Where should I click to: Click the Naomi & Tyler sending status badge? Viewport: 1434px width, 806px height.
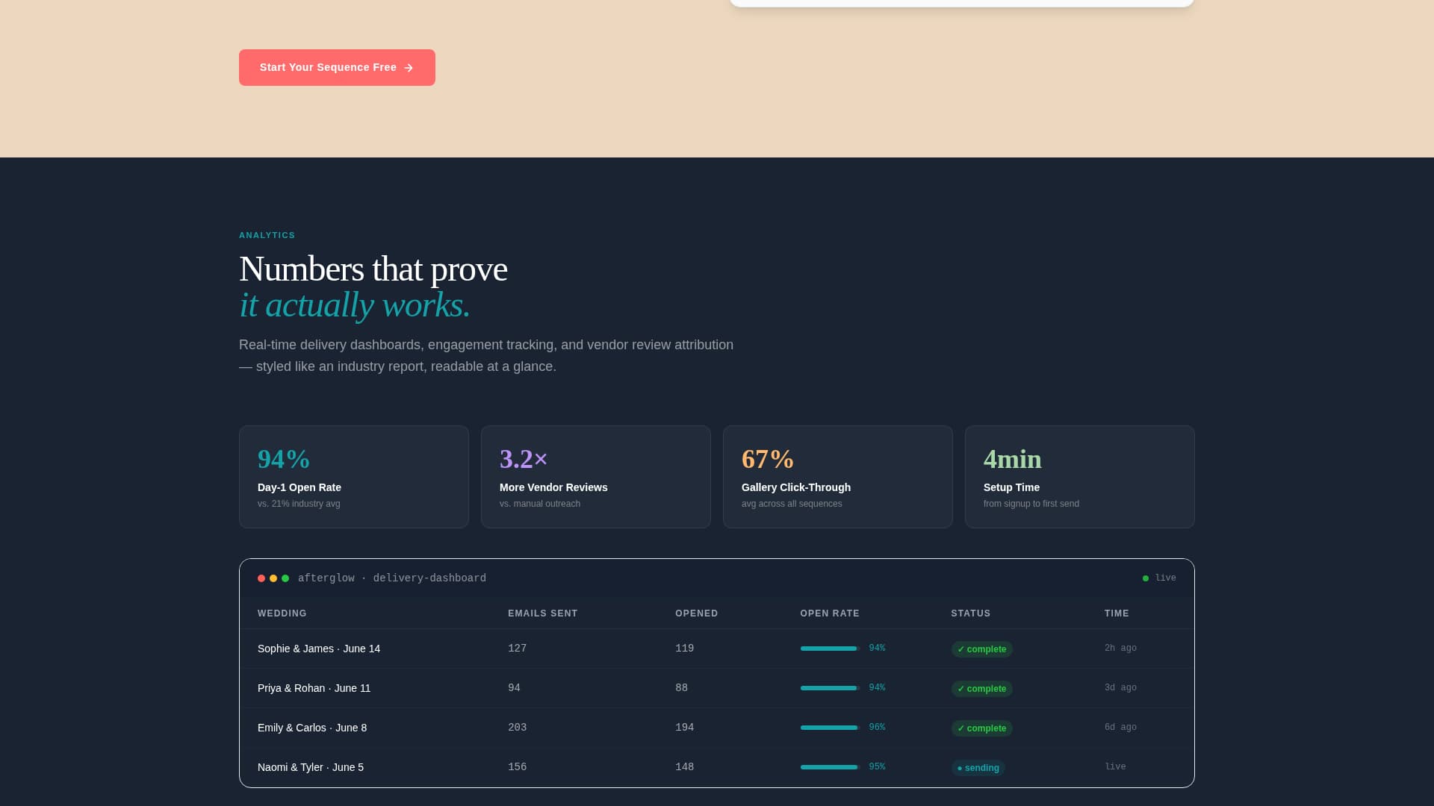point(978,768)
